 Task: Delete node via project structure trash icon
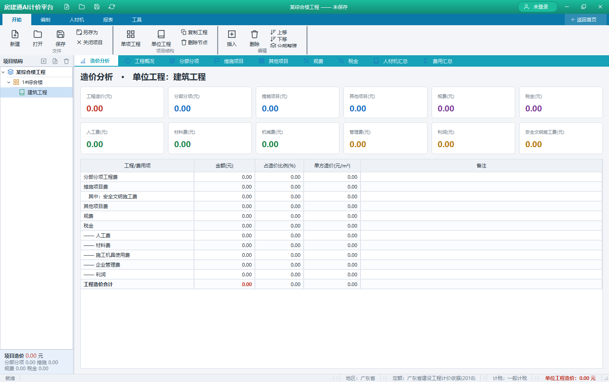click(66, 61)
